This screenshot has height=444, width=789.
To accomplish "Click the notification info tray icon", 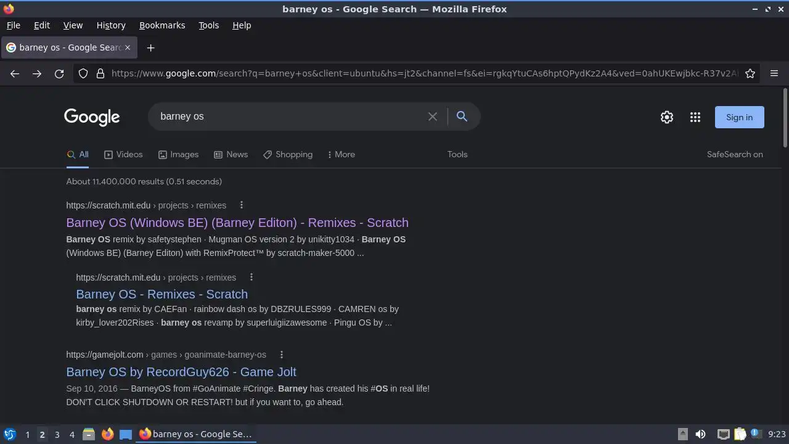I will pos(755,434).
